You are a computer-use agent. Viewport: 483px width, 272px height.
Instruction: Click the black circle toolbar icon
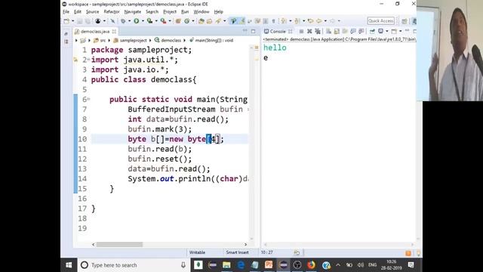click(x=97, y=21)
